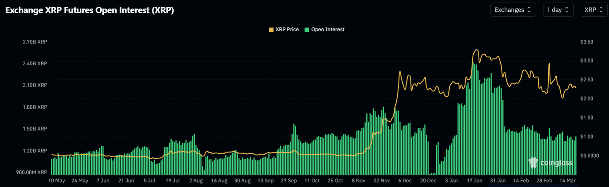Click the 1.80B XRP axis label
609x187 pixels.
click(35, 107)
